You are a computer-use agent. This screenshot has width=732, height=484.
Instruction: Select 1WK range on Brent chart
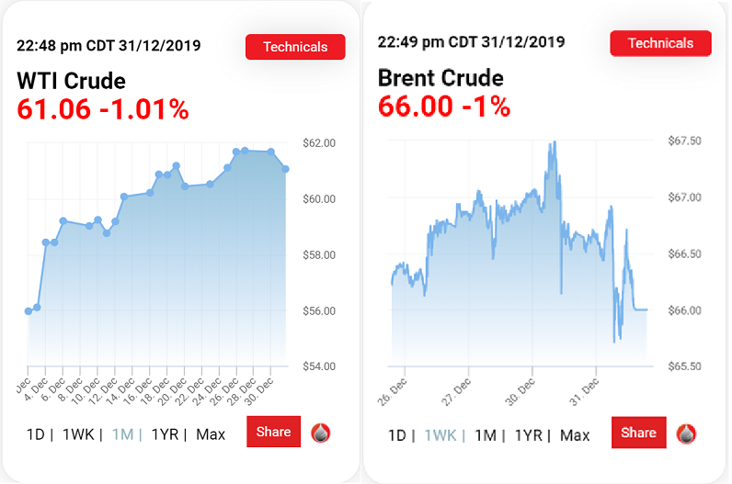[x=438, y=435]
